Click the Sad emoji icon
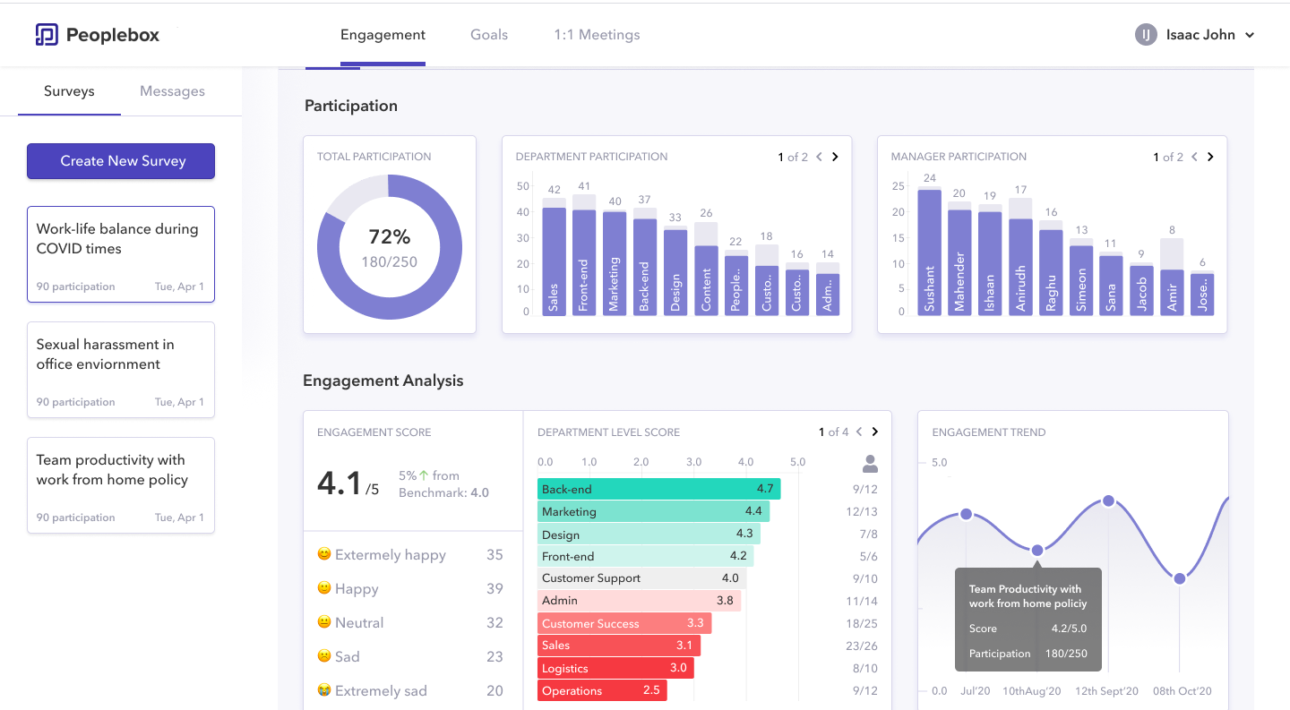 tap(324, 656)
